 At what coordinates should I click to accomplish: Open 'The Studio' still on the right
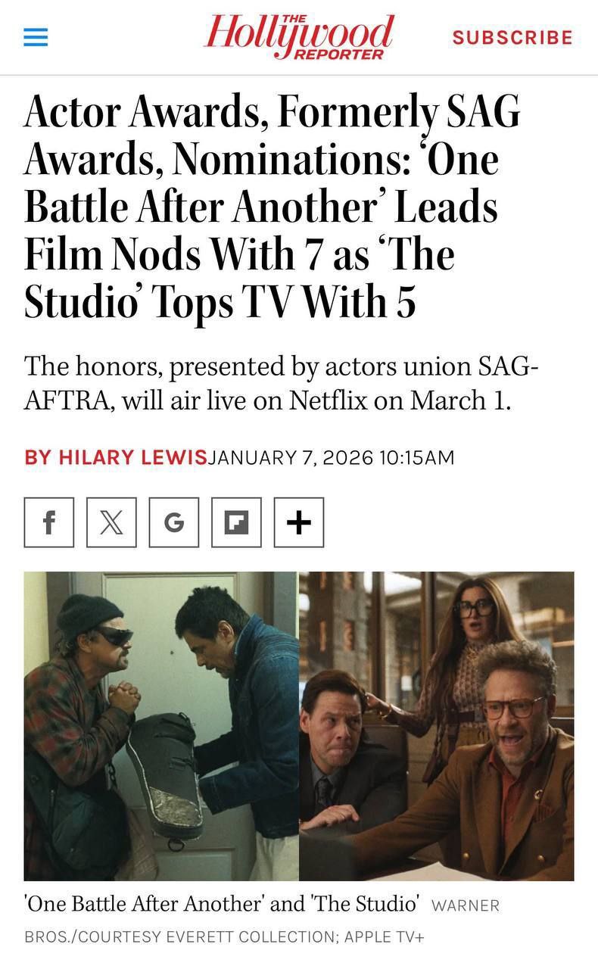click(x=437, y=726)
